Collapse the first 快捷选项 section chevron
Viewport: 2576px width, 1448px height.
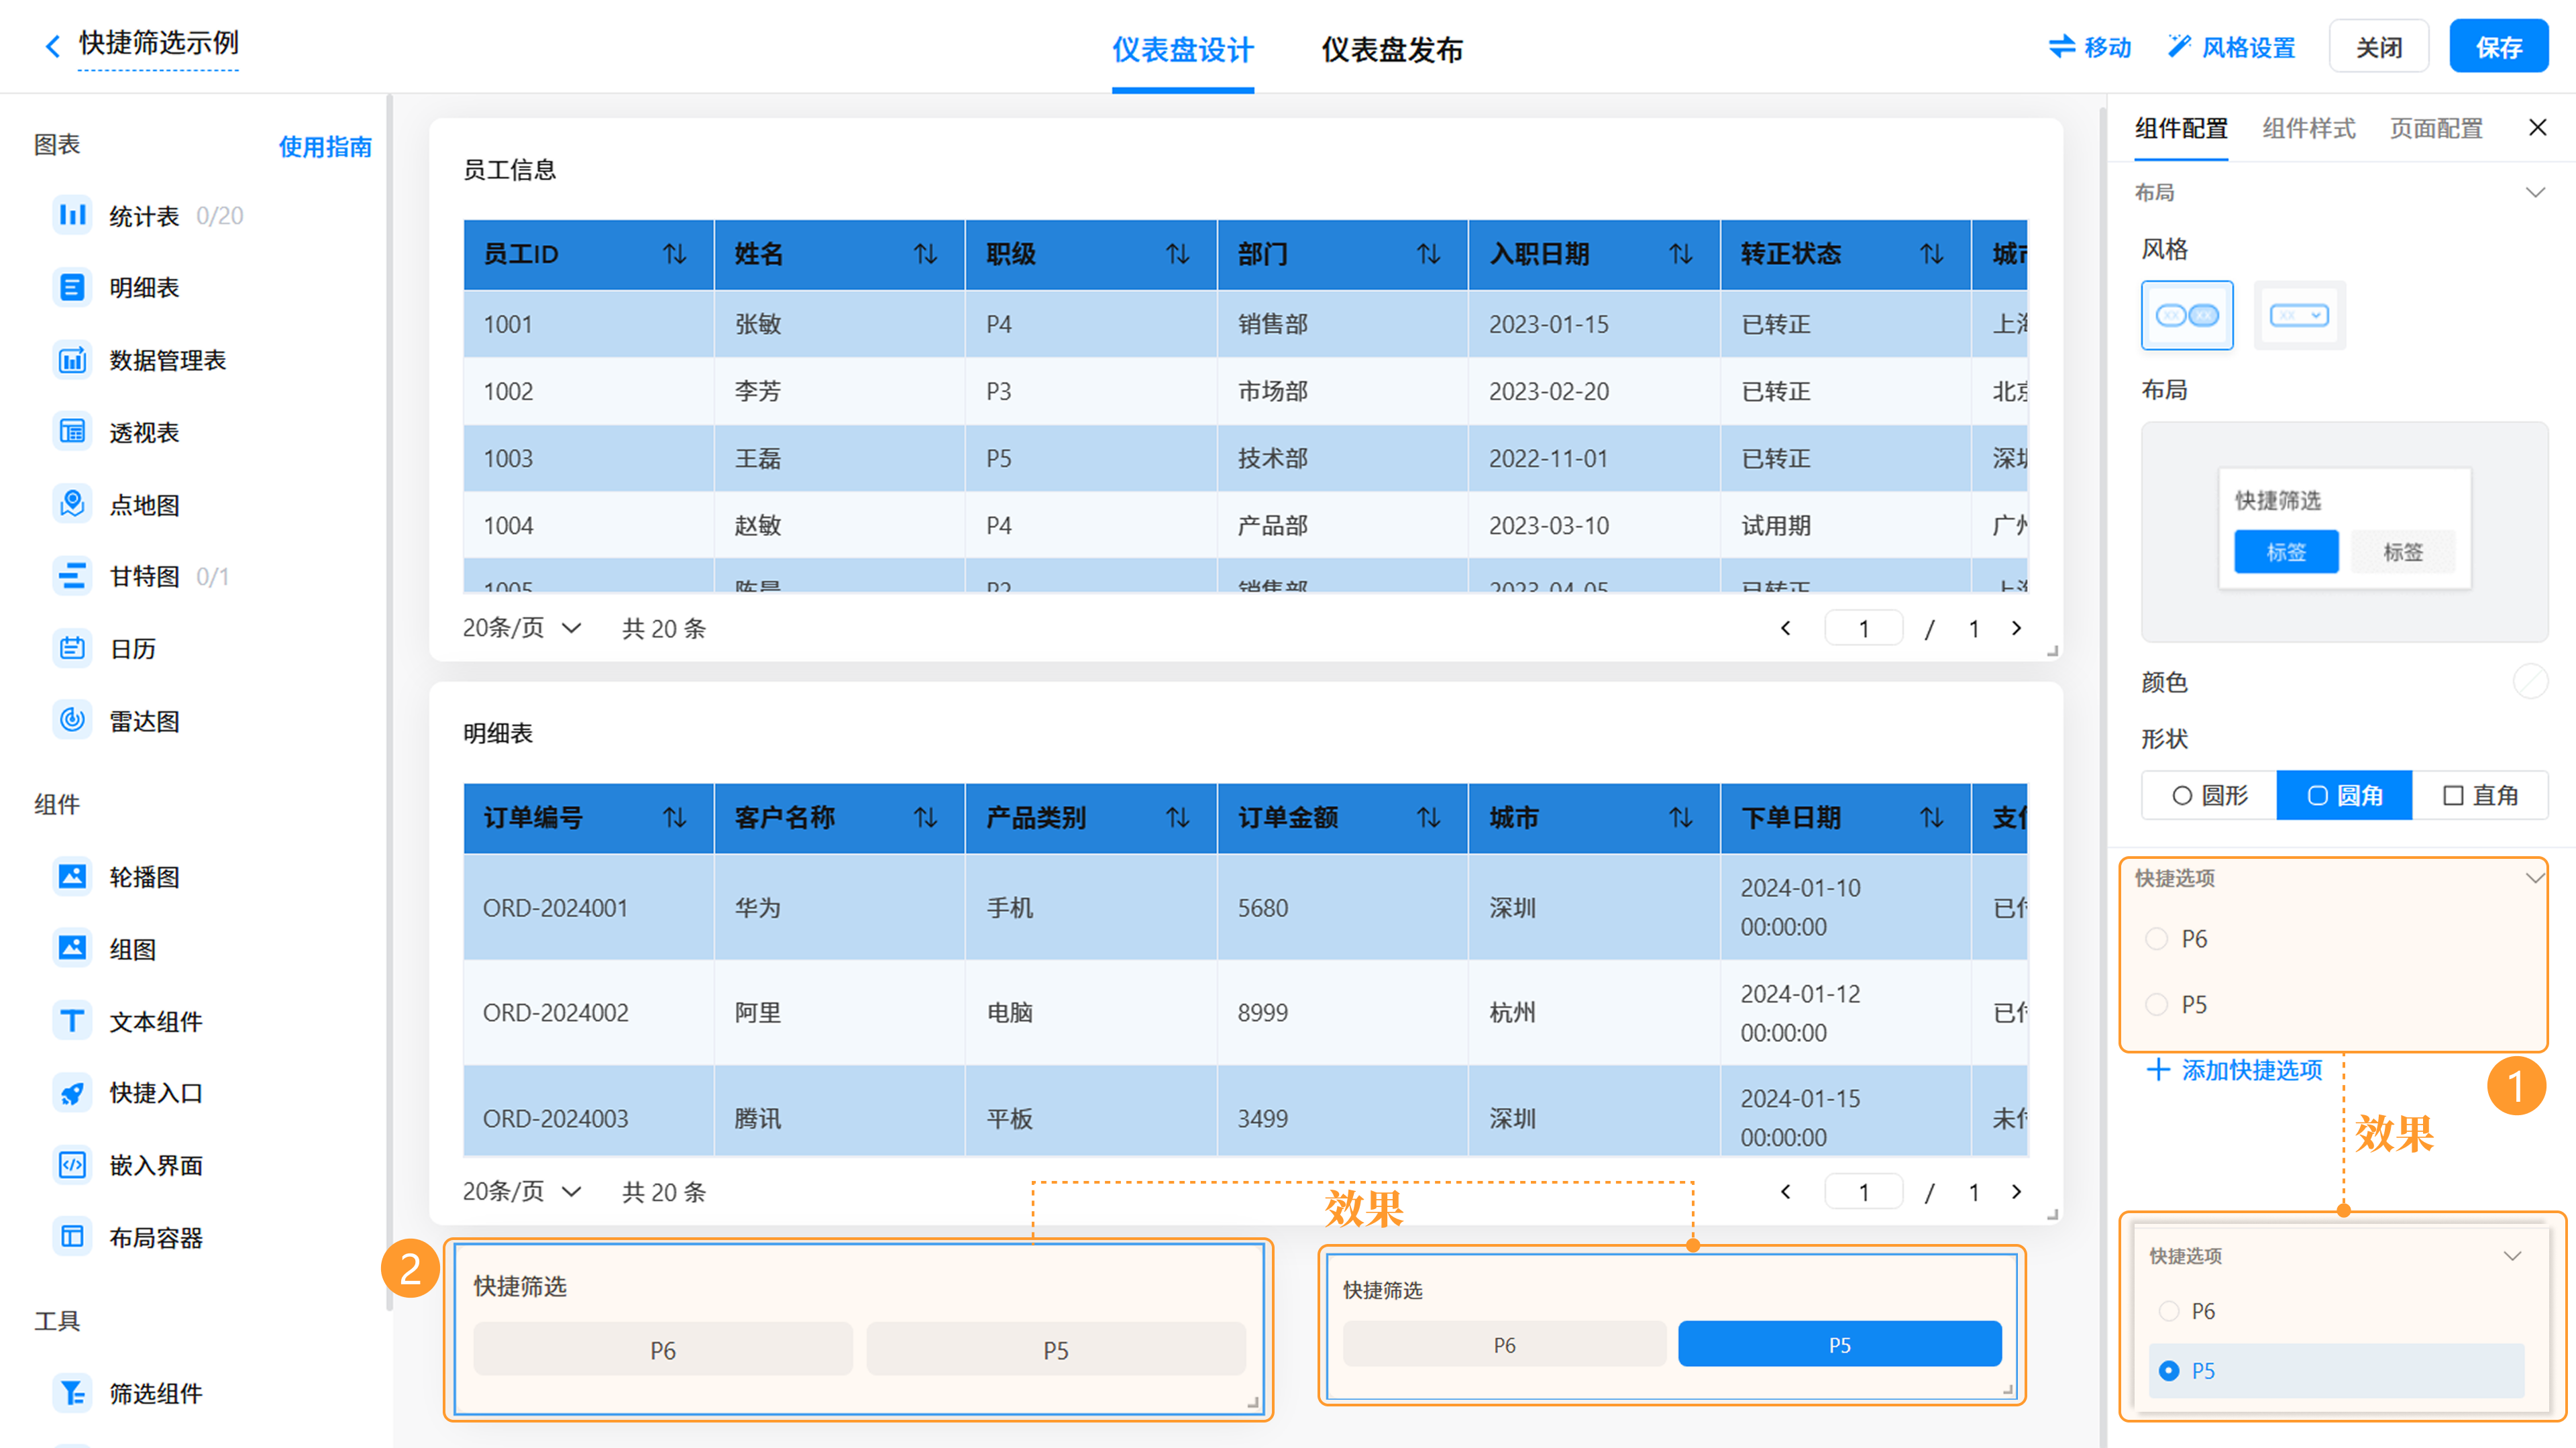[x=2535, y=878]
